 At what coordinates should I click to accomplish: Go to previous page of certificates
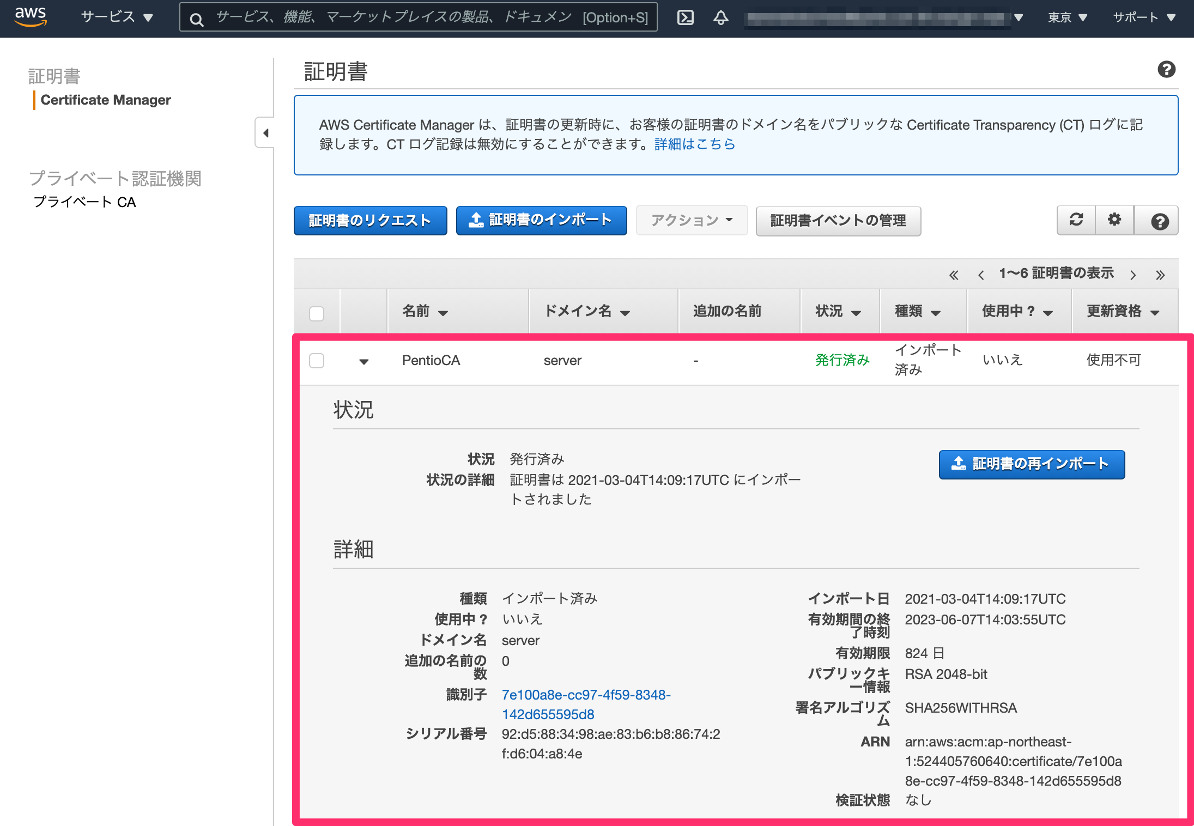(981, 275)
